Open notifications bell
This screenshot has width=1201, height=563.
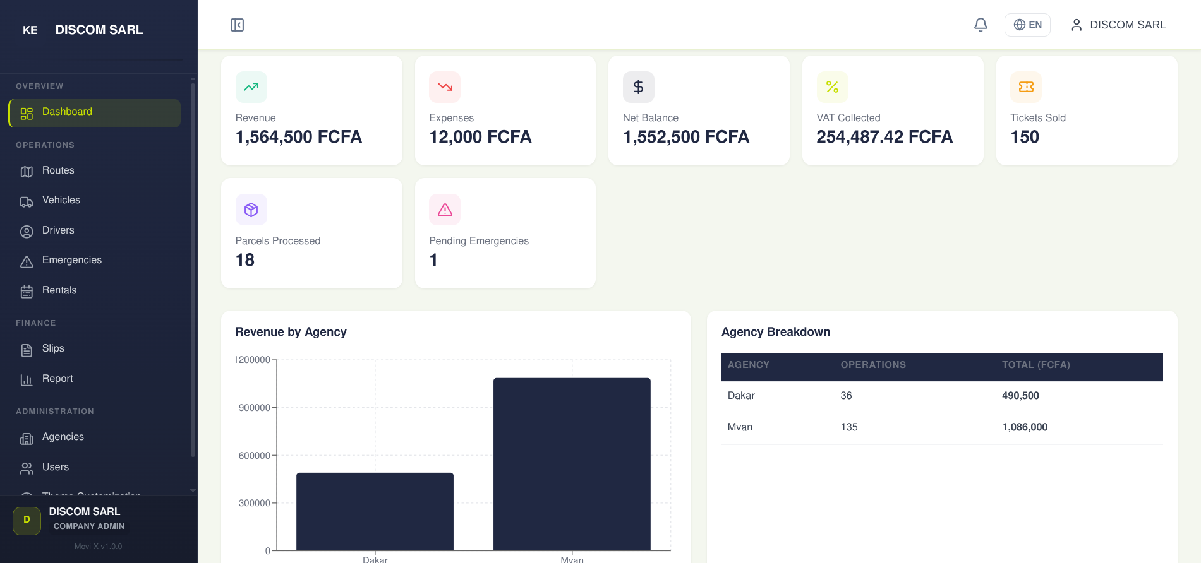[x=981, y=25]
